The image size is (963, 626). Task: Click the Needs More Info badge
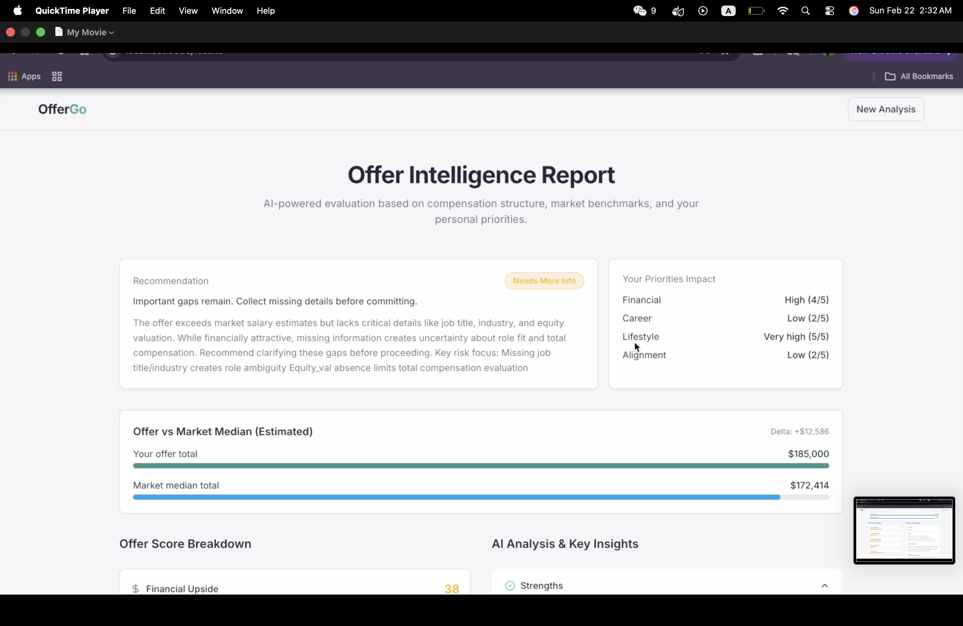[x=544, y=281]
